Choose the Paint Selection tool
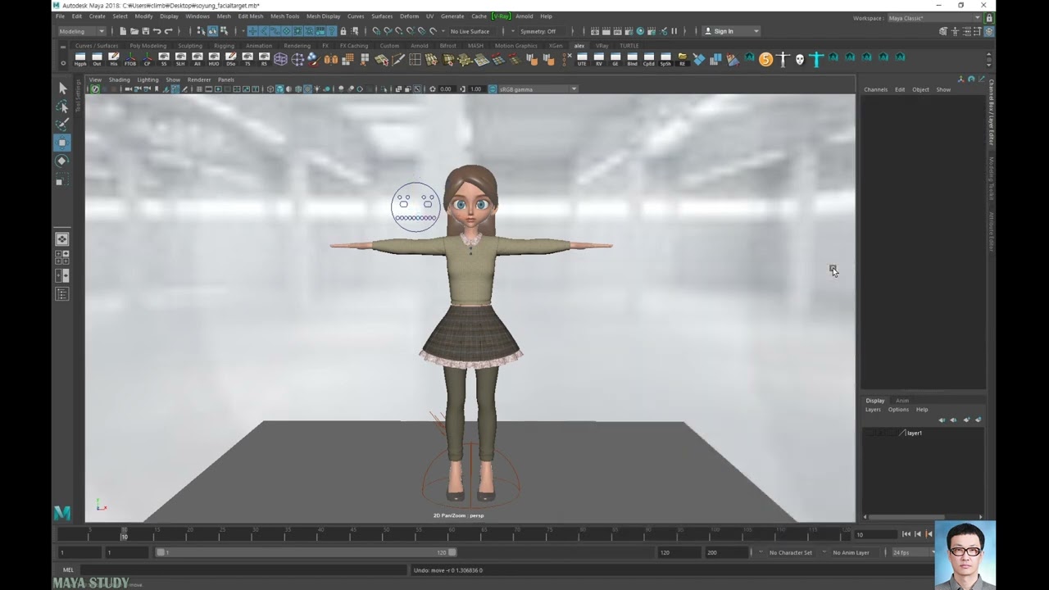Image resolution: width=1049 pixels, height=590 pixels. point(62,125)
